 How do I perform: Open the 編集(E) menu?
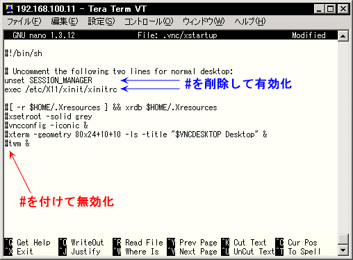pyautogui.click(x=65, y=21)
